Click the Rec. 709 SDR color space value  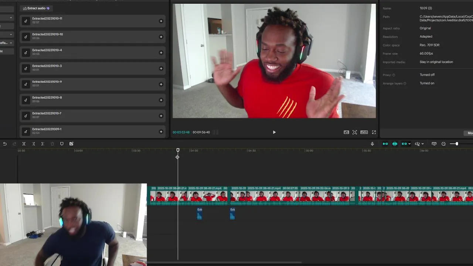pyautogui.click(x=429, y=45)
